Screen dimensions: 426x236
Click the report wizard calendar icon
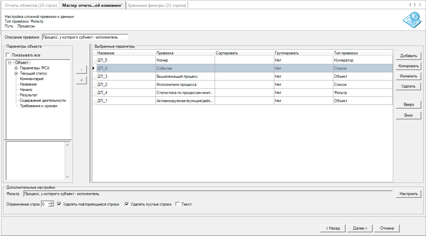411,20
